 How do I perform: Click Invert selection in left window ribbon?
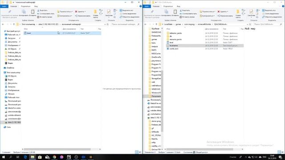(x=130, y=17)
